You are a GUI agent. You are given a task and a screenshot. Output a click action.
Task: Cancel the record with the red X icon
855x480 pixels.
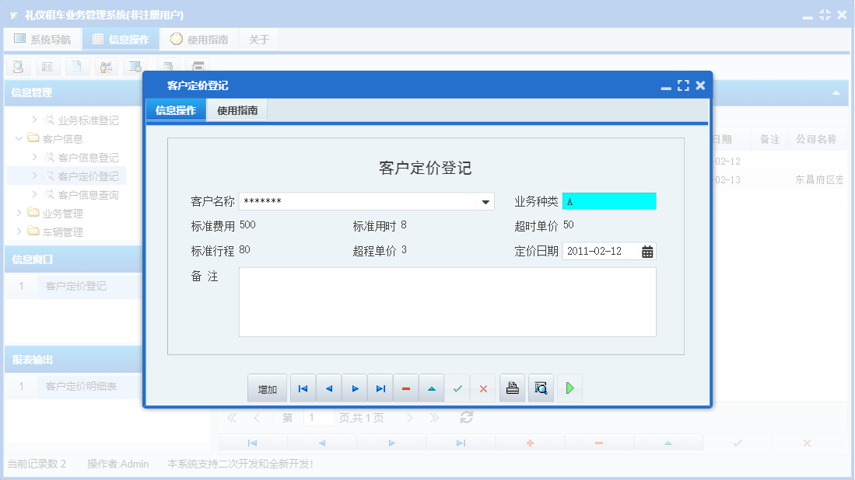click(x=482, y=388)
